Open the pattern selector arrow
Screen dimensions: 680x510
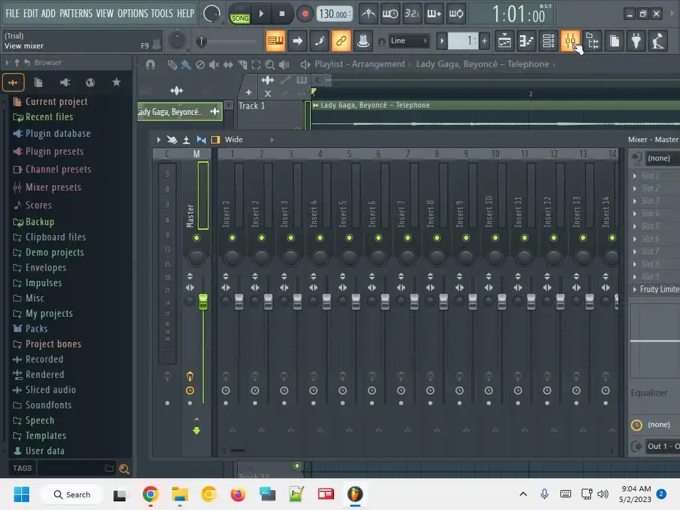442,41
